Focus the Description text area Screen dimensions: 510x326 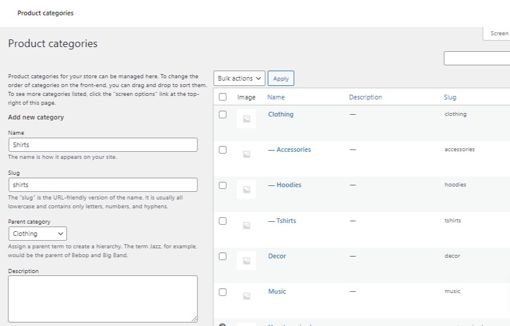pos(103,298)
